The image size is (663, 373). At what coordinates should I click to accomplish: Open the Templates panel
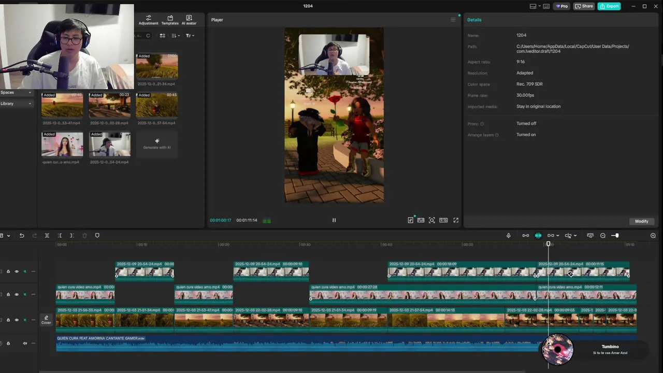click(x=170, y=20)
